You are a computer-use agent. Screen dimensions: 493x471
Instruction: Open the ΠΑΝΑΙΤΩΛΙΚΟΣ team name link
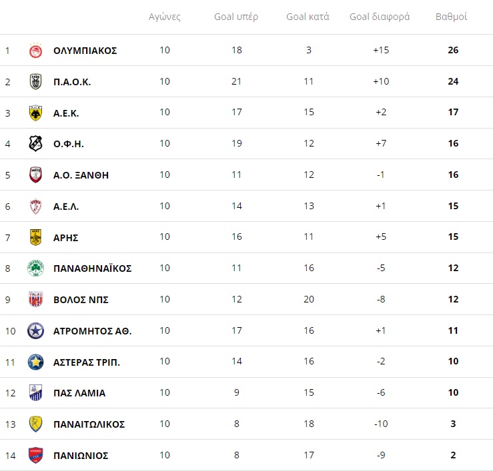point(89,424)
